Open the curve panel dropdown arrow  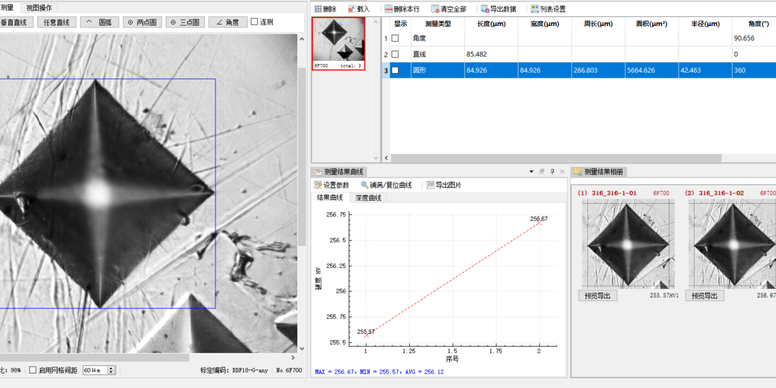(531, 172)
